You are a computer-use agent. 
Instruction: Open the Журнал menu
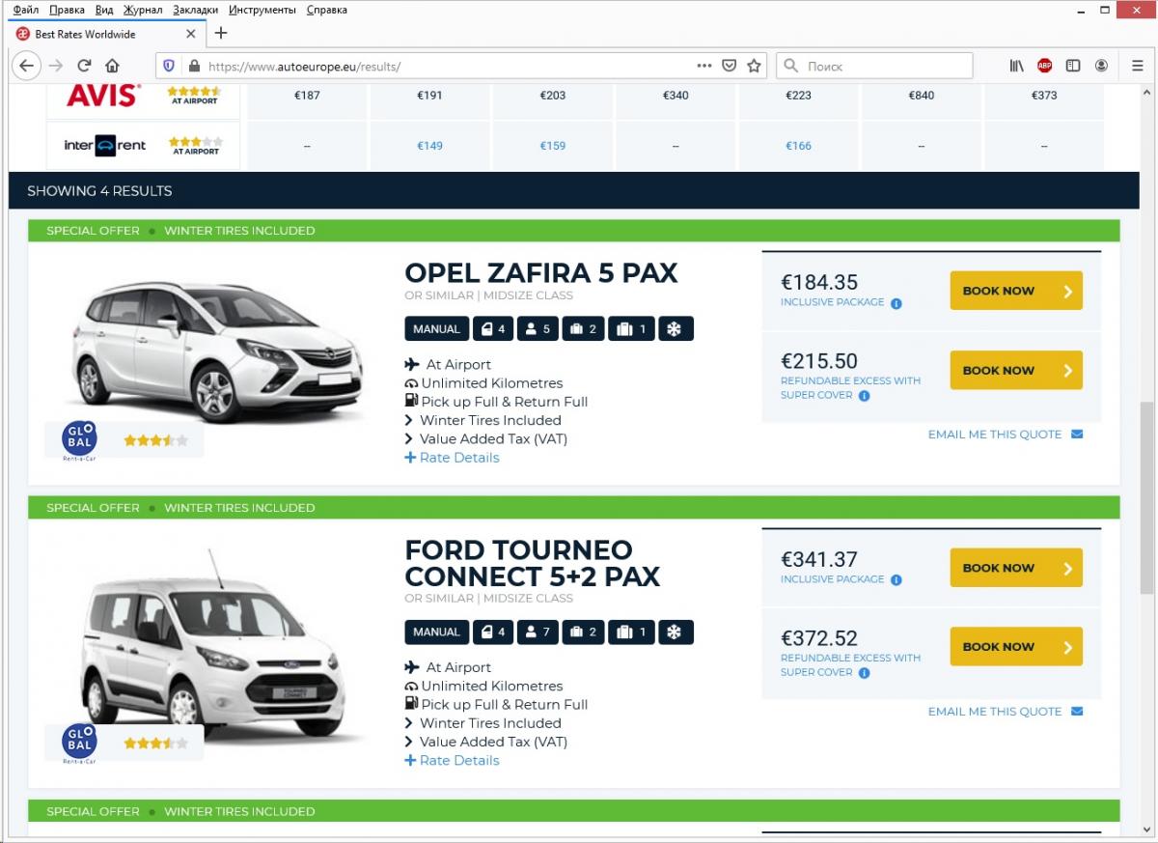click(x=143, y=10)
